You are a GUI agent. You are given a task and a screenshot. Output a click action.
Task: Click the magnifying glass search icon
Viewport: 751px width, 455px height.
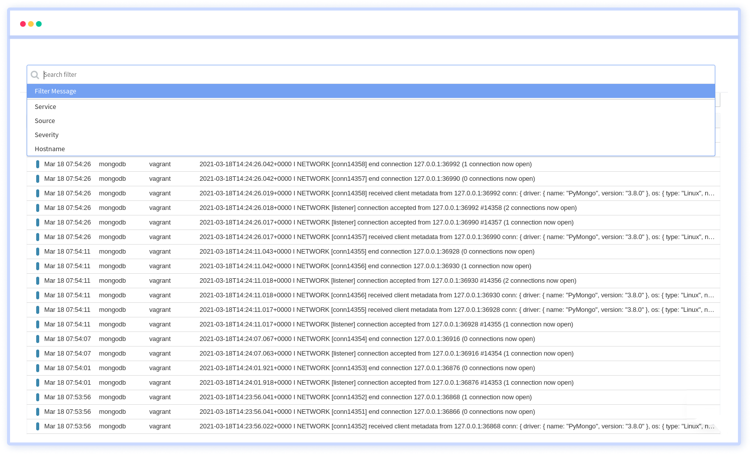point(35,74)
